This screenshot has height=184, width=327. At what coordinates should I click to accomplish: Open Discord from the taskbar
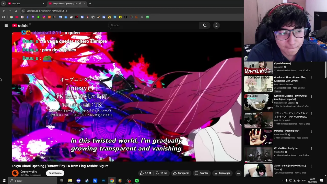point(78,181)
